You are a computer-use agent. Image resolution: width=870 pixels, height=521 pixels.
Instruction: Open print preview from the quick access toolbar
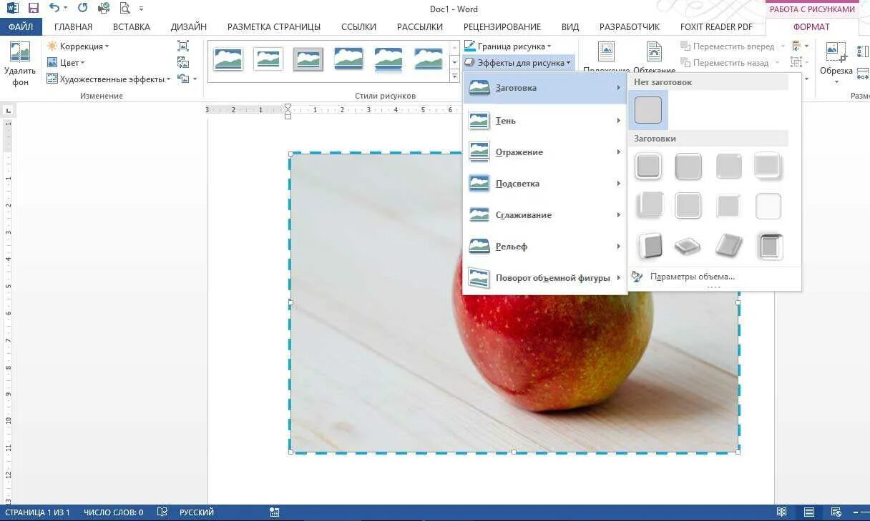125,9
